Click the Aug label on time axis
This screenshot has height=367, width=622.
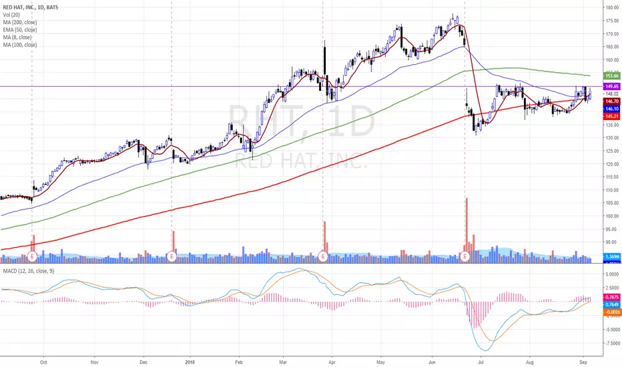pos(530,362)
